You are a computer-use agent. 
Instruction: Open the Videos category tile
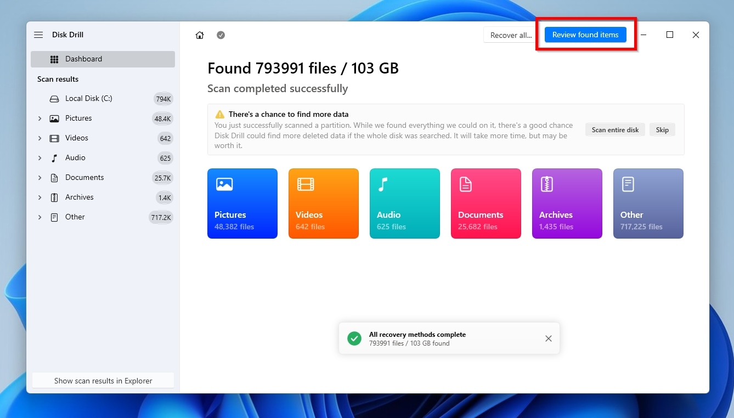pyautogui.click(x=324, y=204)
